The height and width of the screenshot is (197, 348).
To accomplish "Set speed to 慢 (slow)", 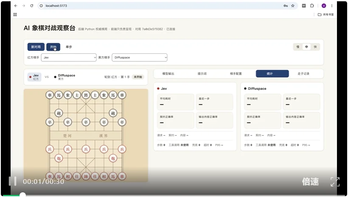I will 298,47.
